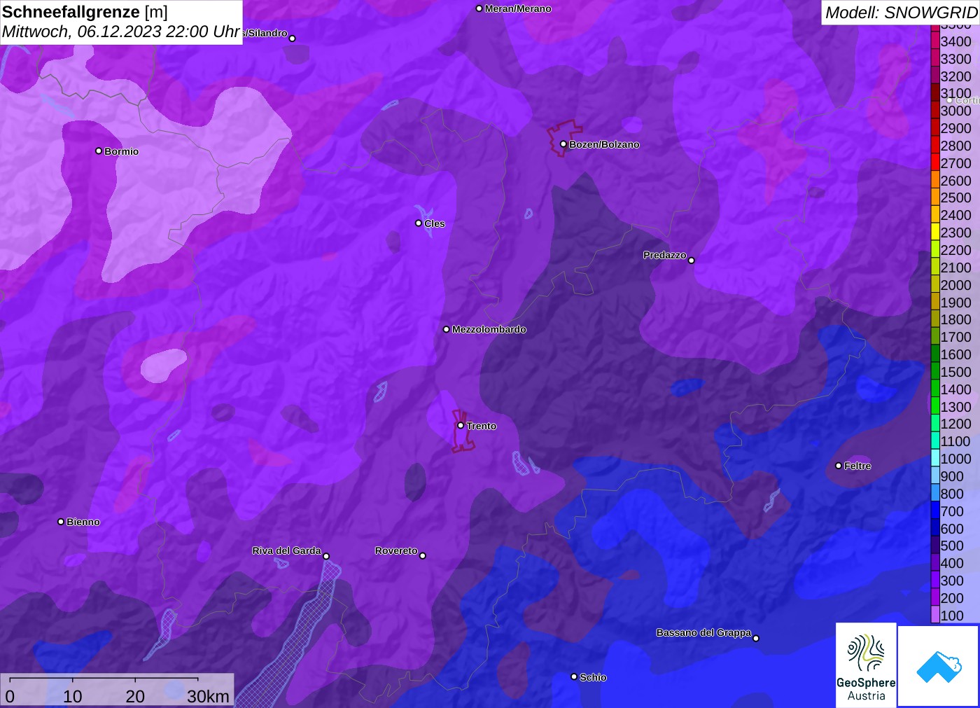Click the 1200 legend value

coord(955,424)
